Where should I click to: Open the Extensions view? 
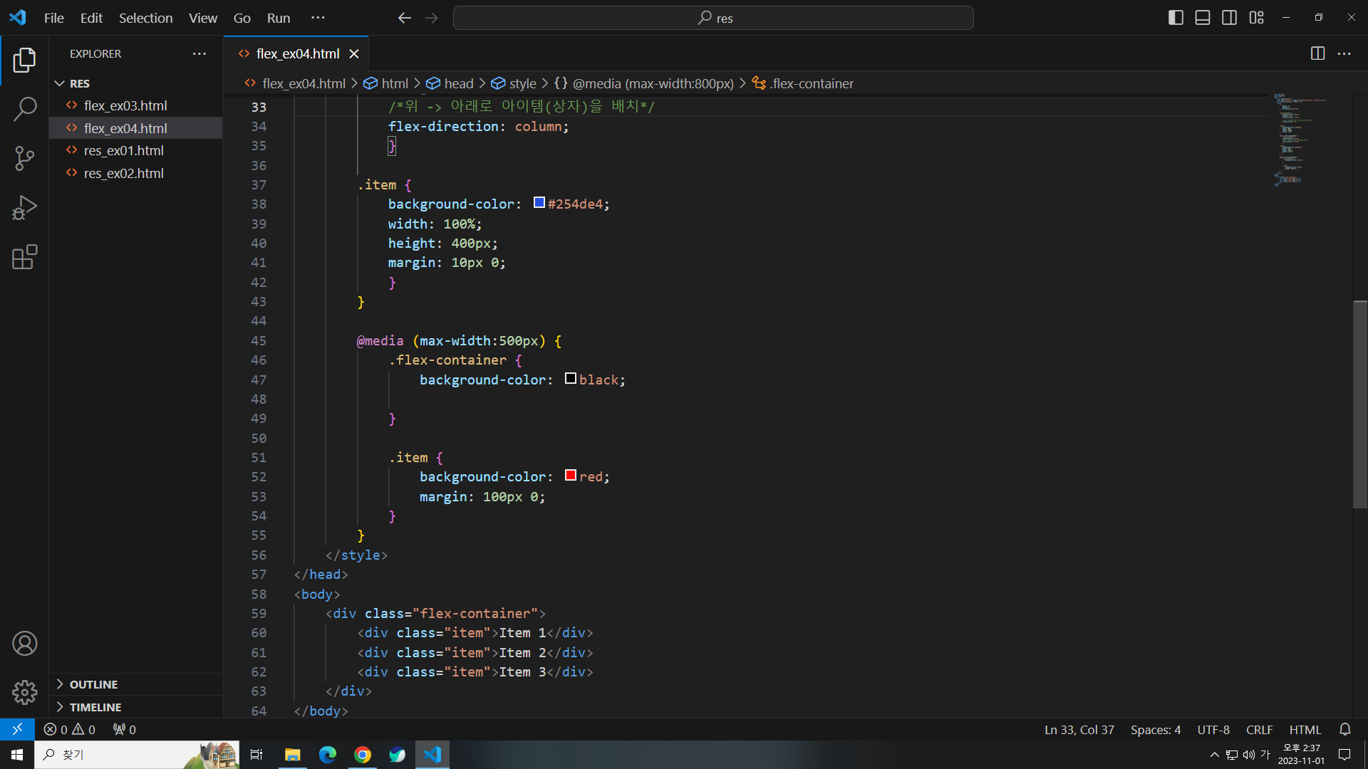25,257
